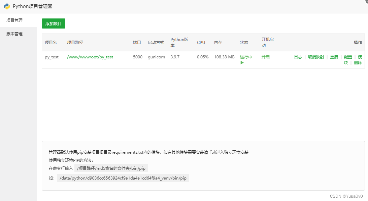Select the py_test project name cell
This screenshot has width=368, height=201.
52,57
